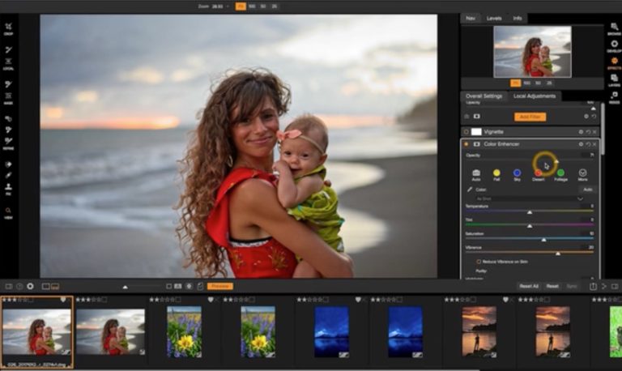Switch to the Effects module
622x371 pixels.
pyautogui.click(x=614, y=63)
